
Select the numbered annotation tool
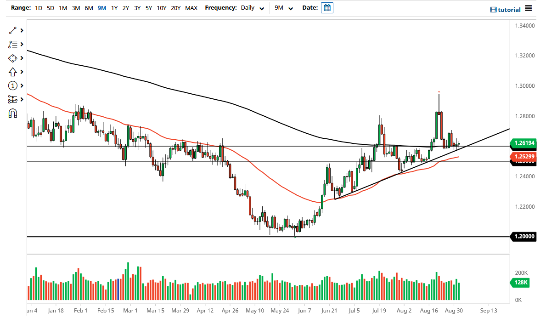(13, 85)
